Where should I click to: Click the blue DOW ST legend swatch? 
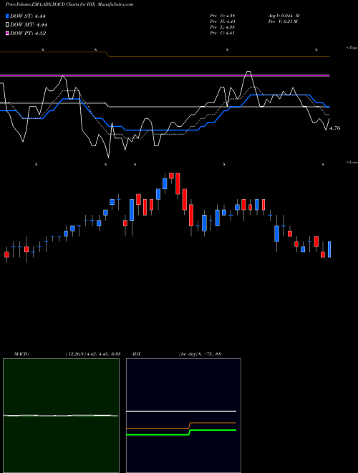coord(7,16)
